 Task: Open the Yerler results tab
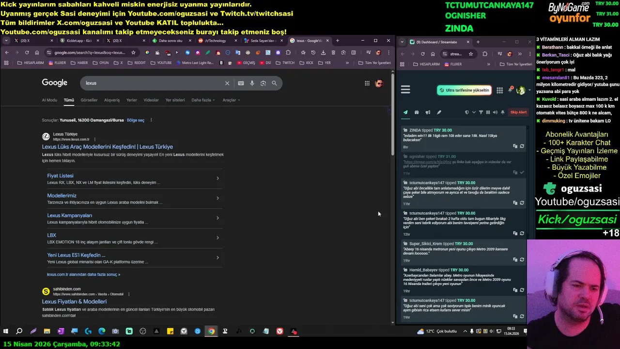click(x=132, y=100)
